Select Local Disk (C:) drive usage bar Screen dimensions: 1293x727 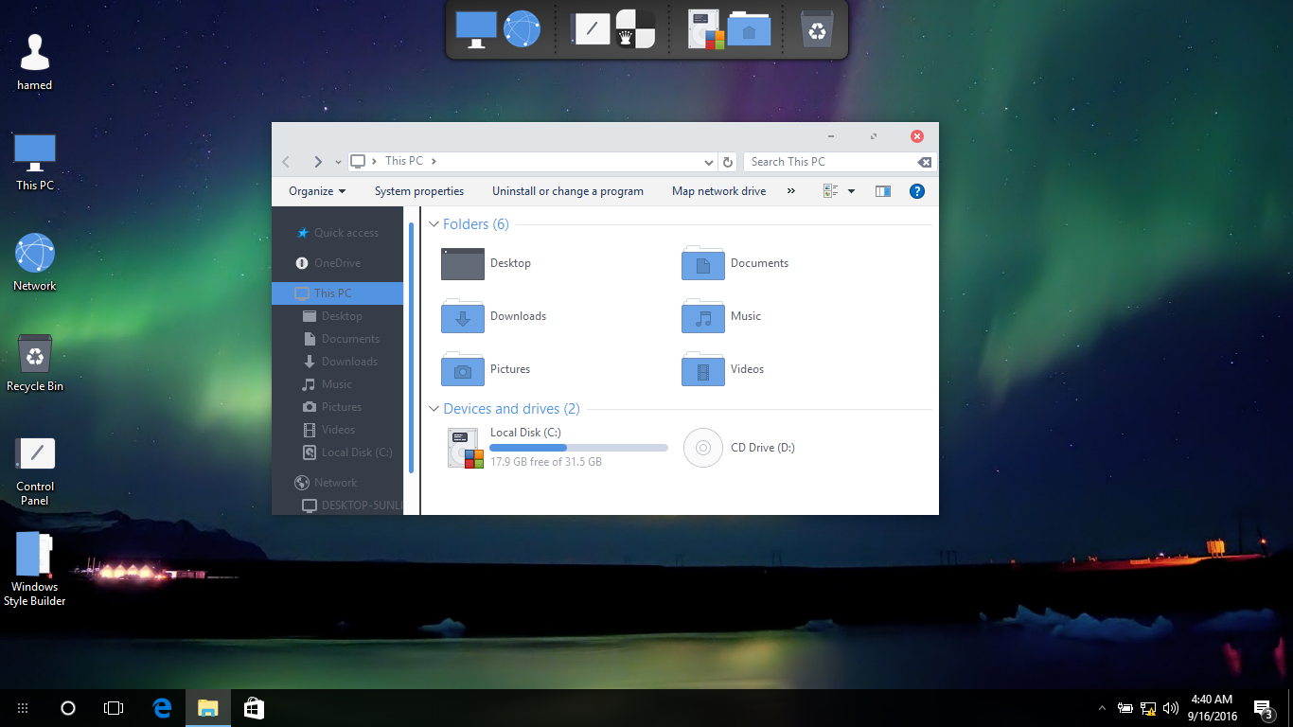[x=578, y=448]
